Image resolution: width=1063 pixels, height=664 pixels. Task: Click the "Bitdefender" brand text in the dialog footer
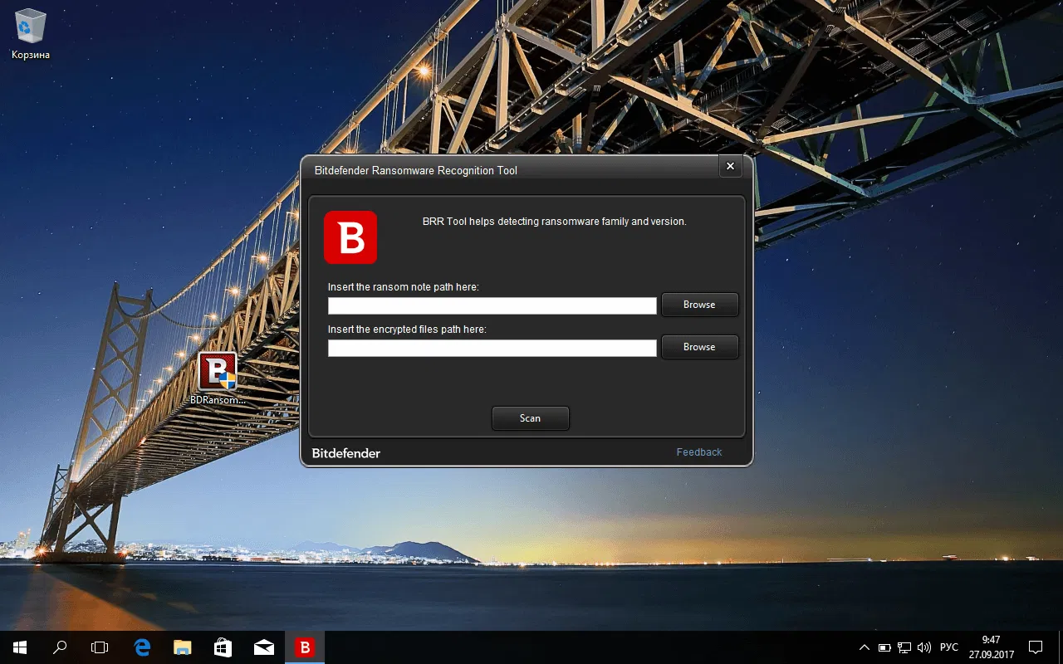pos(346,453)
